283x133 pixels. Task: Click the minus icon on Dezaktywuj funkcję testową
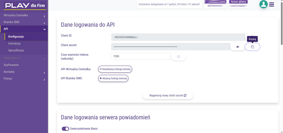point(101,69)
